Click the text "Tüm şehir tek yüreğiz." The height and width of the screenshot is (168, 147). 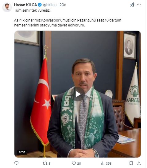point(32,10)
